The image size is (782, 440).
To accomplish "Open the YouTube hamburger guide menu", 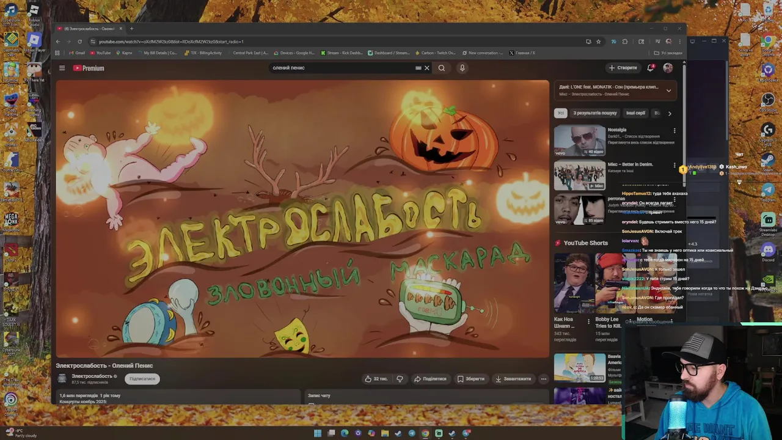I will (62, 68).
